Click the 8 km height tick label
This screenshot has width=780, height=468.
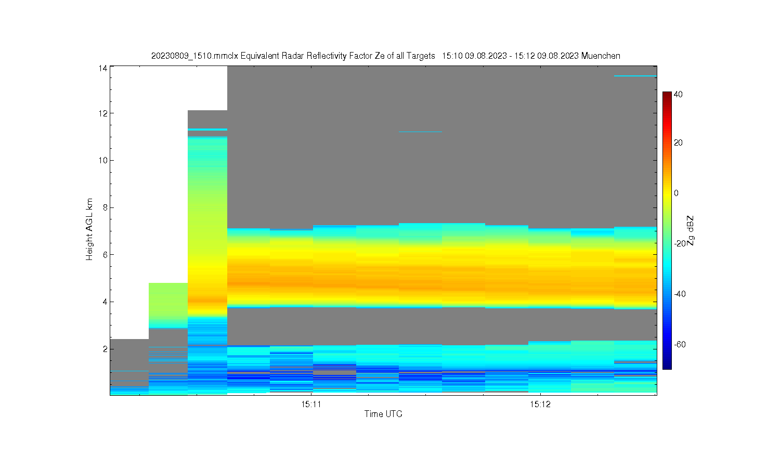105,207
